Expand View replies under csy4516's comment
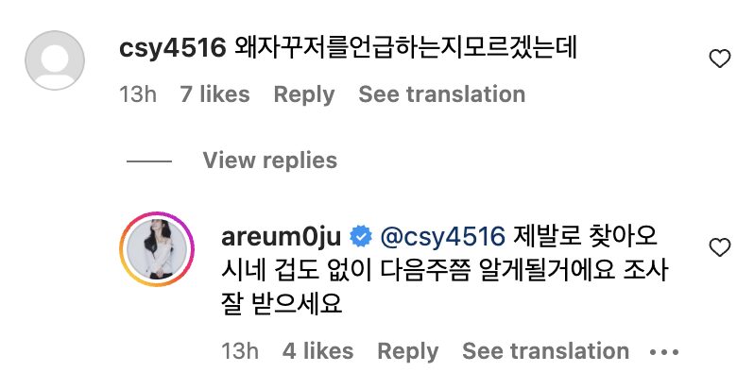 coord(270,161)
